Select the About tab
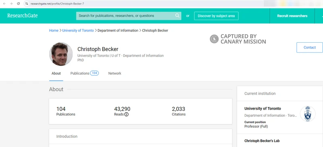 (56, 73)
